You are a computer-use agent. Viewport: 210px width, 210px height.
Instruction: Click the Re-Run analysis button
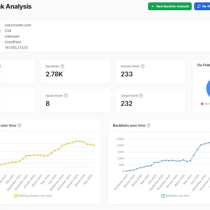pos(202,6)
